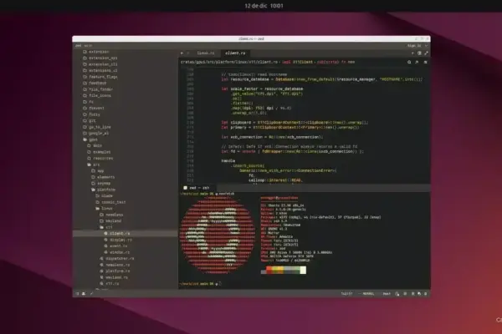
Task: Open the dropdown chevron beside Sign in
Action: (x=426, y=46)
